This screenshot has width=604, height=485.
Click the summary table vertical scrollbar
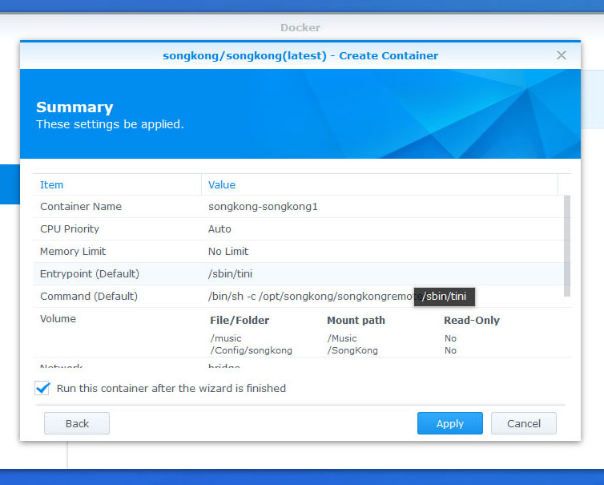(x=567, y=245)
